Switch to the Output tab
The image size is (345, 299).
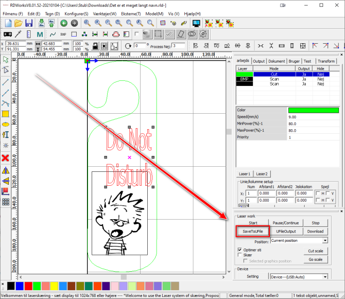(x=258, y=61)
